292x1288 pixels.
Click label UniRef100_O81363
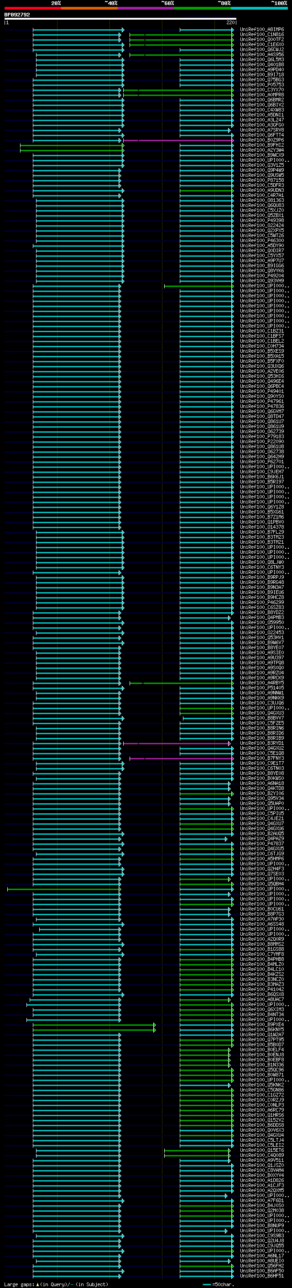[262, 201]
